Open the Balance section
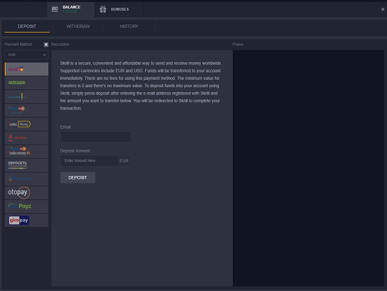The width and height of the screenshot is (387, 291). click(71, 9)
